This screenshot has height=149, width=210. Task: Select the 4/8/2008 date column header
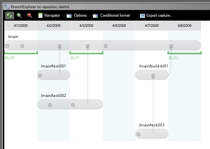click(184, 26)
